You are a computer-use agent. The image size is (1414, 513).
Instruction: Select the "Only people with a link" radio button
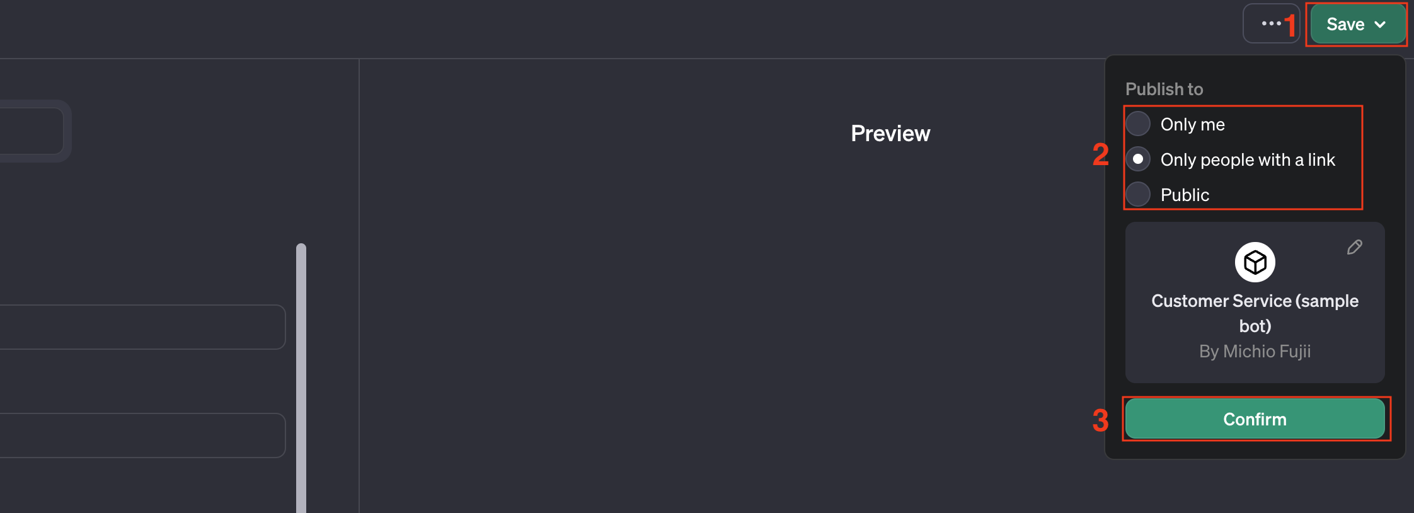point(1138,159)
